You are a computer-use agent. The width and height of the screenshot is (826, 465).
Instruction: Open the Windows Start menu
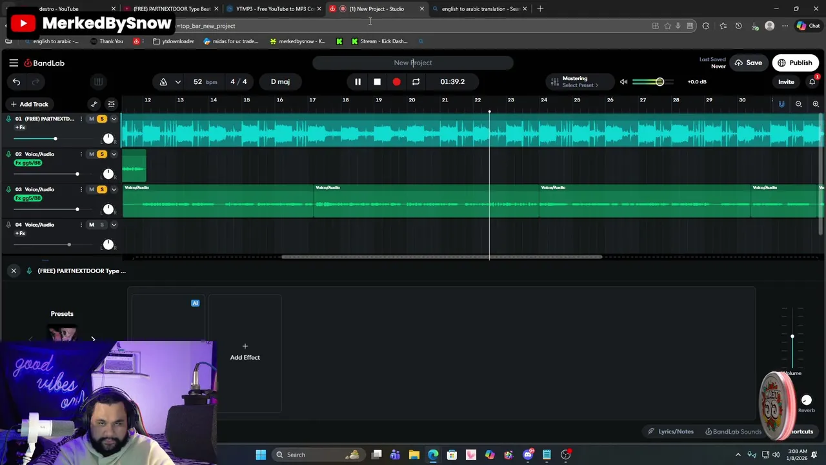click(261, 455)
